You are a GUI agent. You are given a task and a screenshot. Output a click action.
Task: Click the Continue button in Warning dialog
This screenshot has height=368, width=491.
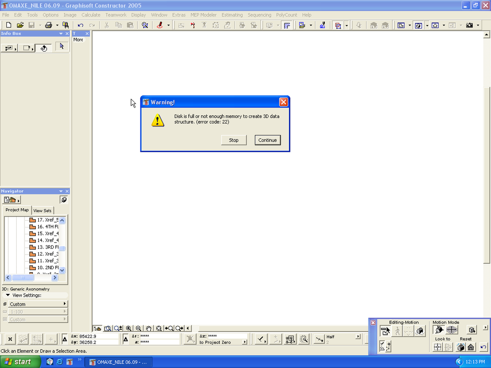[267, 140]
